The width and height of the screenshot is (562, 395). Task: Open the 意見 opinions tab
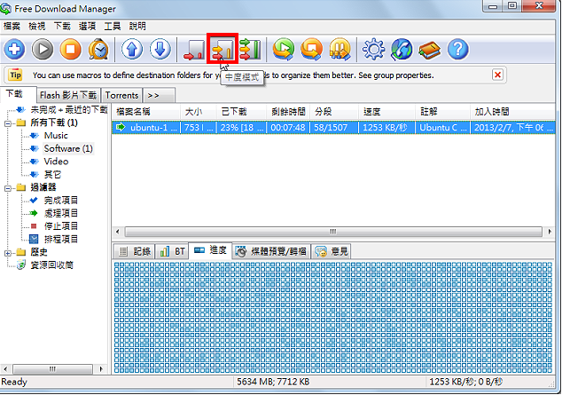(332, 251)
